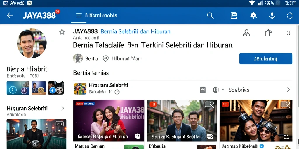Open search with the magnifier icon

coord(210,16)
